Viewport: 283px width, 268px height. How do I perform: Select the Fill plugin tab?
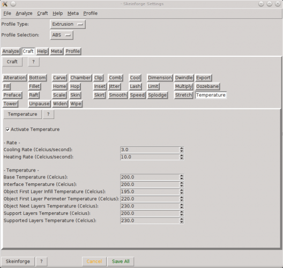[6, 86]
